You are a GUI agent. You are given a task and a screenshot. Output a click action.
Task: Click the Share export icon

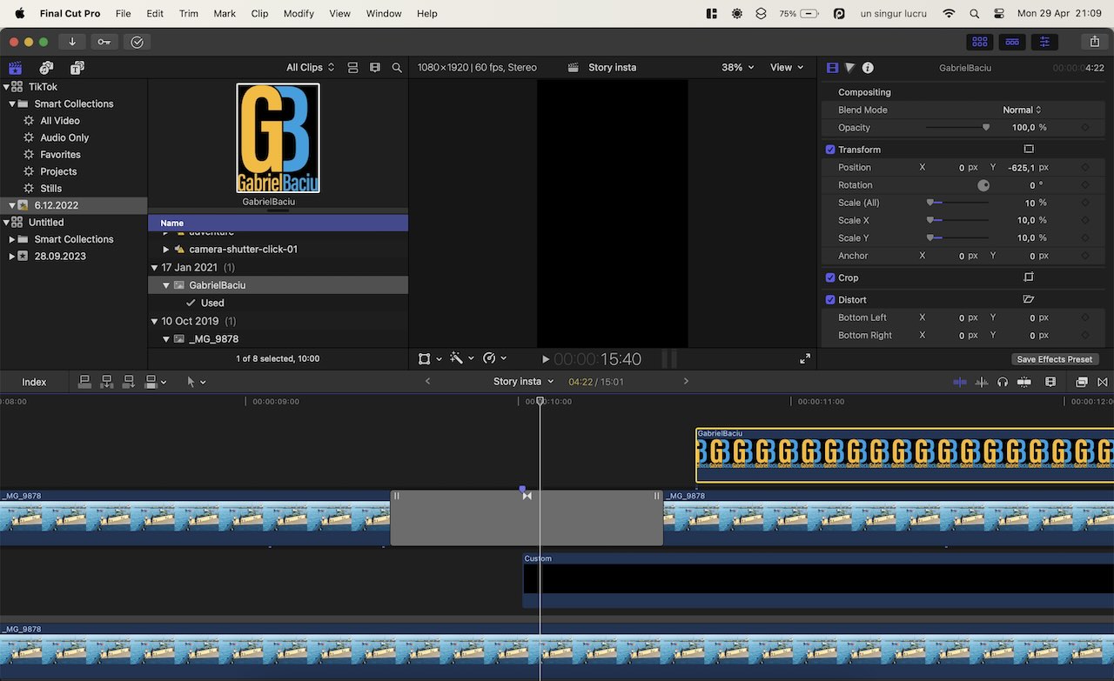tap(1094, 42)
